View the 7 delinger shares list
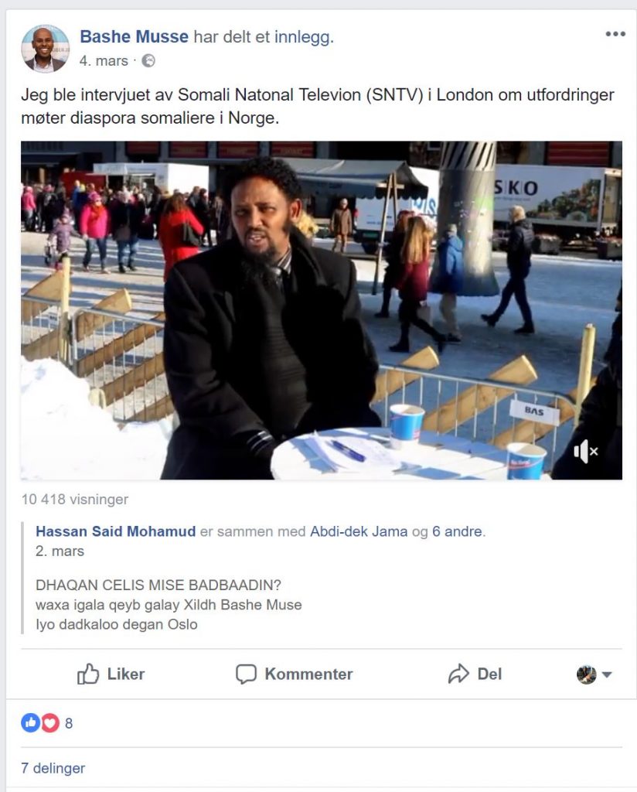 [53, 768]
